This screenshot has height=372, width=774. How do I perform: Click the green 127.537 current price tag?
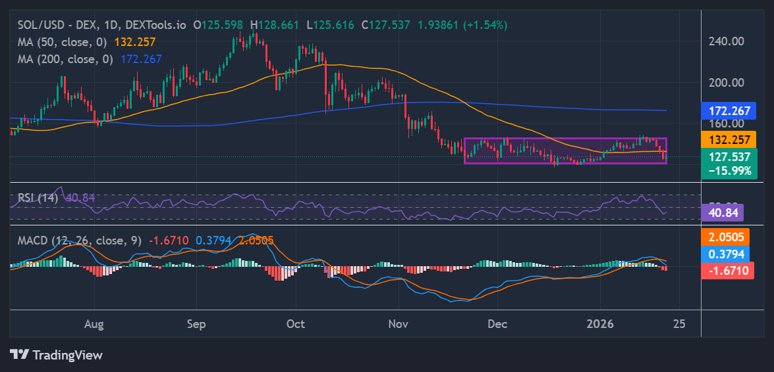[728, 158]
